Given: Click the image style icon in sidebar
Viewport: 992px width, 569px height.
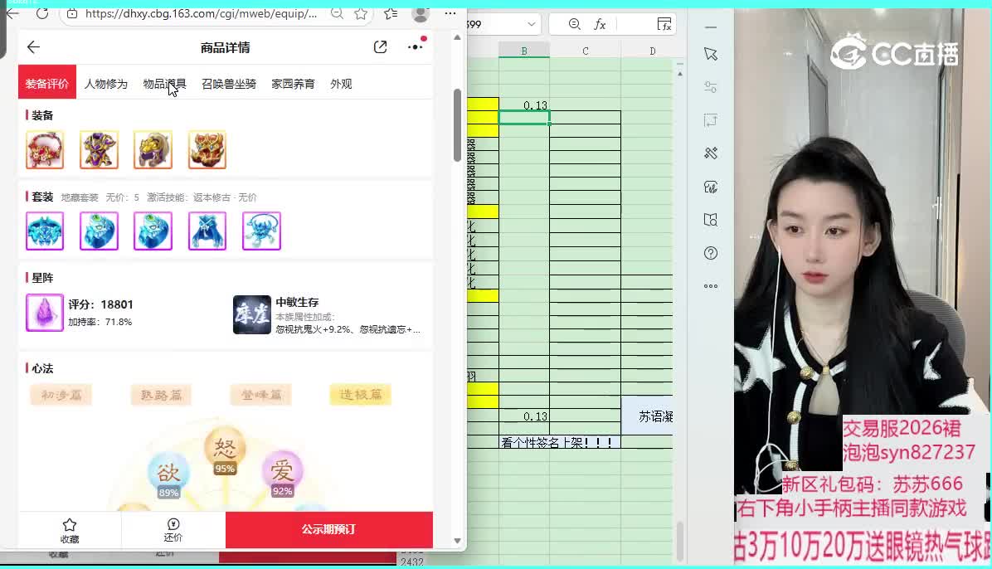Looking at the screenshot, I should click(x=711, y=187).
